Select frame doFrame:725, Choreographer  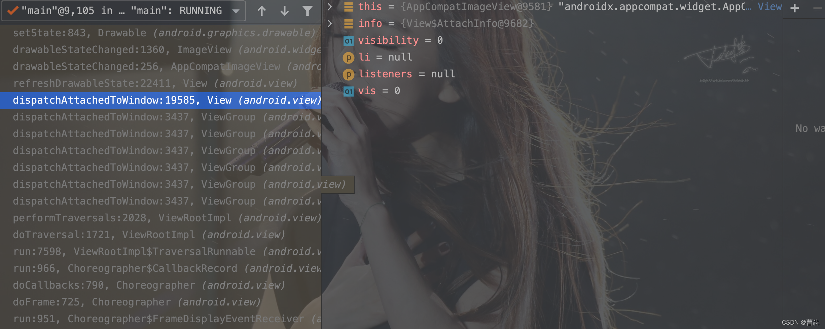tap(160, 302)
